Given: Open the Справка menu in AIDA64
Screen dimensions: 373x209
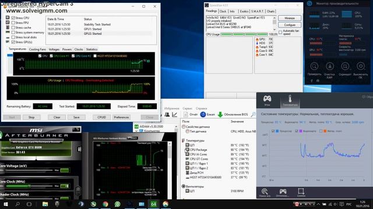Looking at the screenshot, I should 201,109.
